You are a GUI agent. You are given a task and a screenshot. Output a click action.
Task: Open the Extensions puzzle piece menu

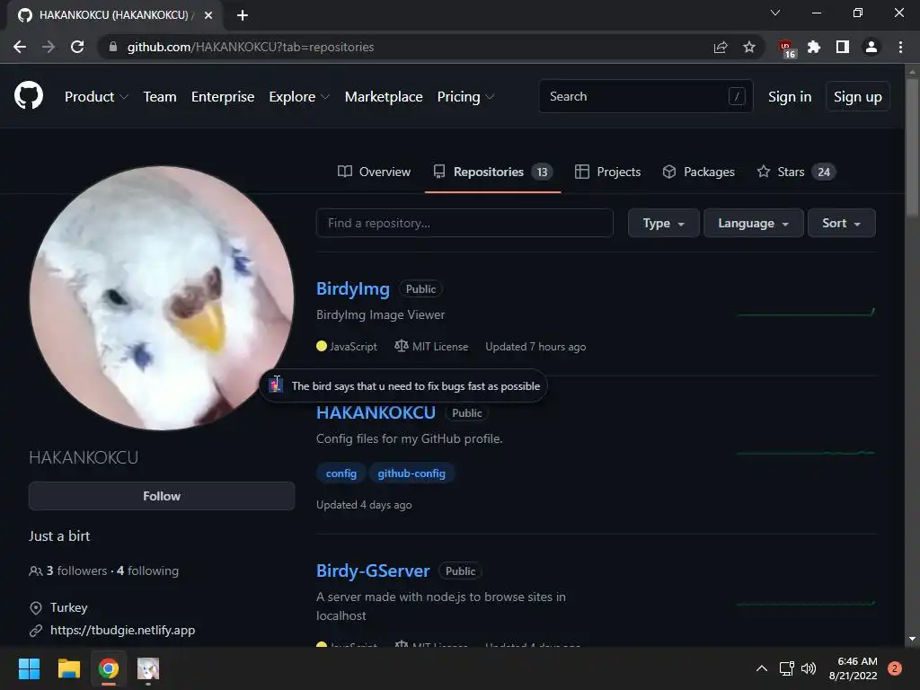pos(814,47)
